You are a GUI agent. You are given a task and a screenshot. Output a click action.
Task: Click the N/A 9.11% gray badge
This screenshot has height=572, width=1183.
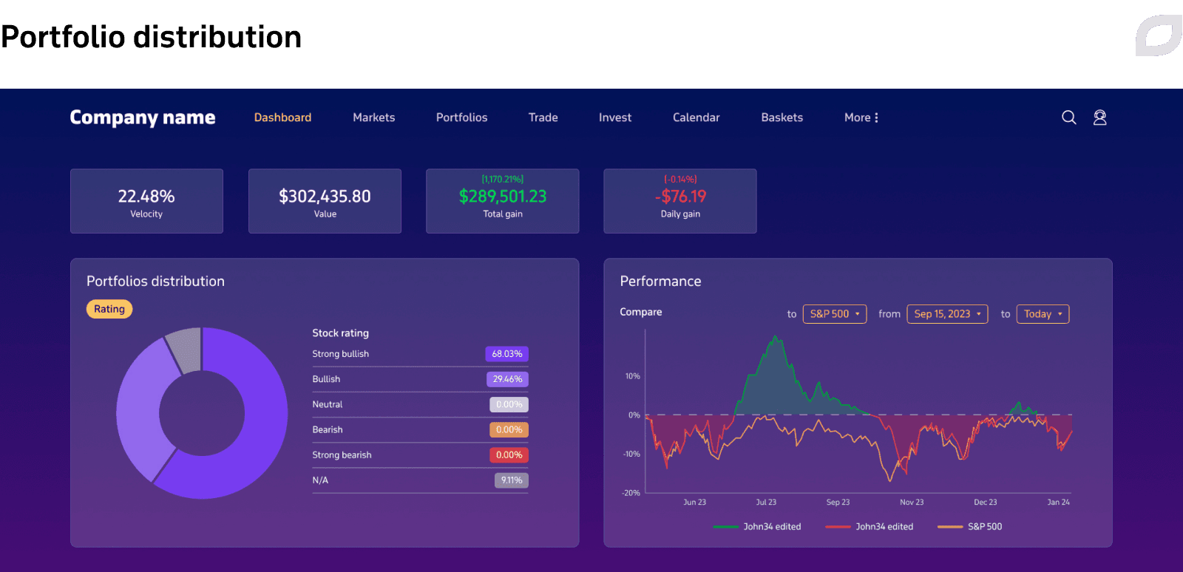pos(512,480)
